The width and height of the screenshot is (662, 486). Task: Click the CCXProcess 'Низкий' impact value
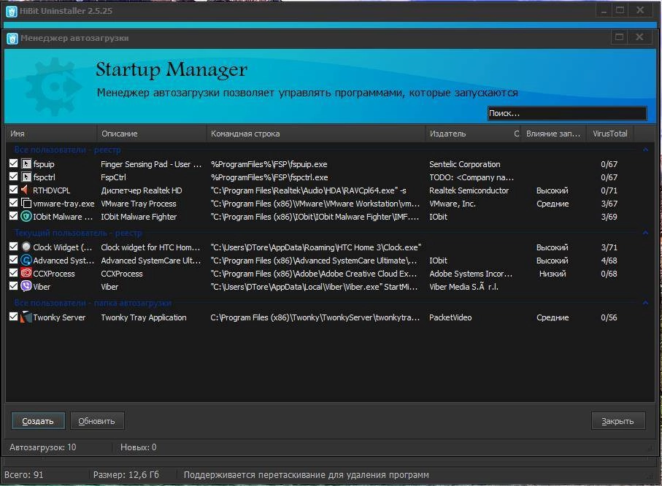point(553,274)
